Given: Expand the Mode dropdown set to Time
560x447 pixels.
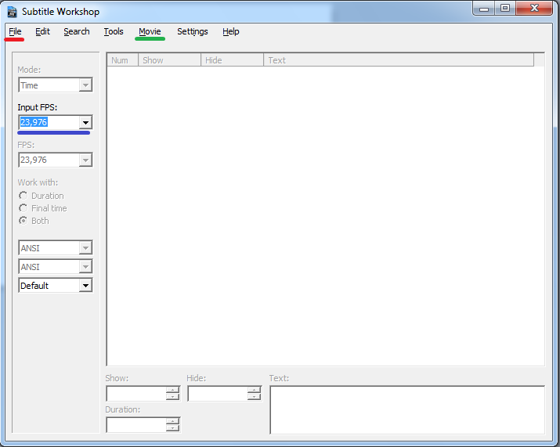Looking at the screenshot, I should point(85,85).
